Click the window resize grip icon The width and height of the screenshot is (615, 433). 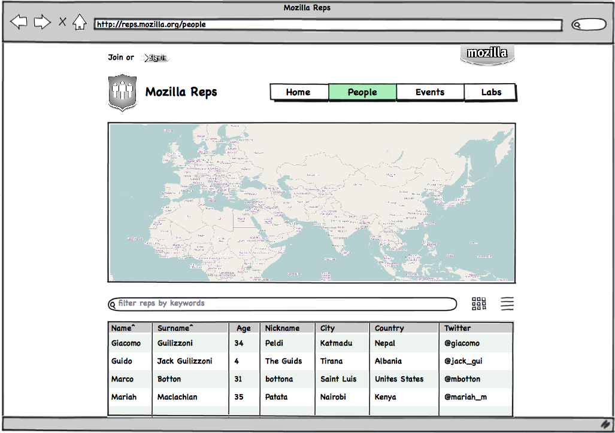pyautogui.click(x=606, y=424)
